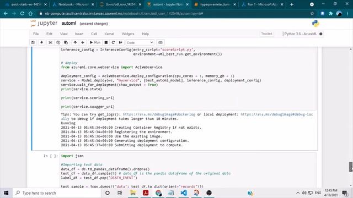Bookmark this page with star icon
Image resolution: width=353 pixels, height=198 pixels.
pos(312,13)
